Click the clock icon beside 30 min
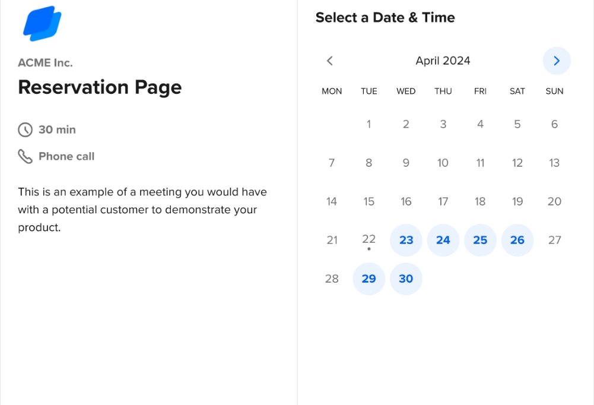Screen dimensions: 594x405 (x=26, y=129)
